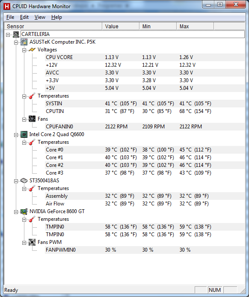The height and width of the screenshot is (297, 249).
Task: Click the thermometer icon under NVIDIA GeForce
Action: (32, 219)
